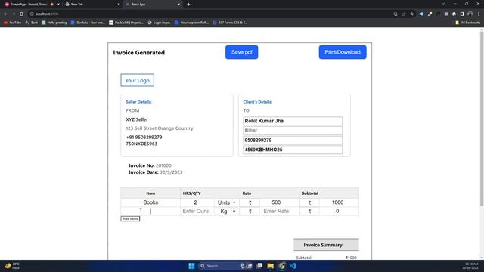Click the browser forward arrow
Image resolution: width=484 pixels, height=272 pixels.
click(x=14, y=14)
